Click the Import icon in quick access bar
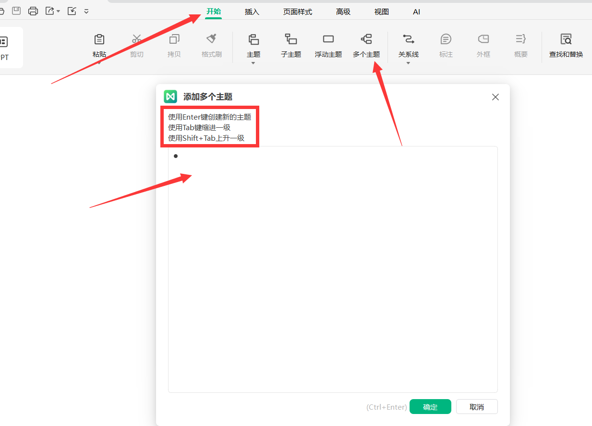The width and height of the screenshot is (592, 426). coord(72,11)
